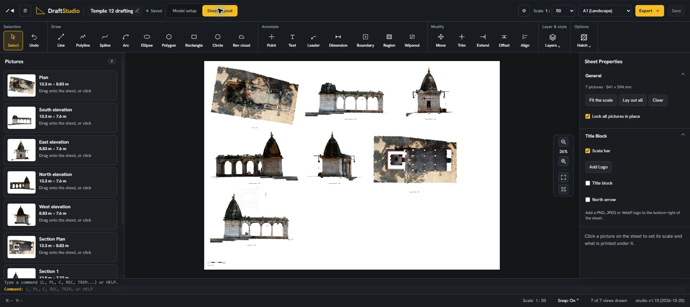The height and width of the screenshot is (307, 690).
Task: Click the Undo tool
Action: click(34, 40)
